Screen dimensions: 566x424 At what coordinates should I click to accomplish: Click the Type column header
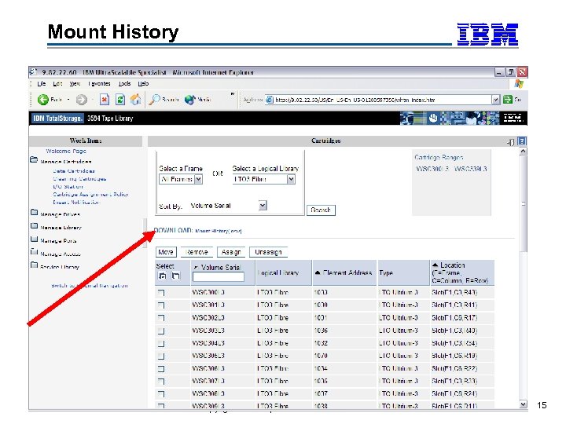(x=386, y=273)
